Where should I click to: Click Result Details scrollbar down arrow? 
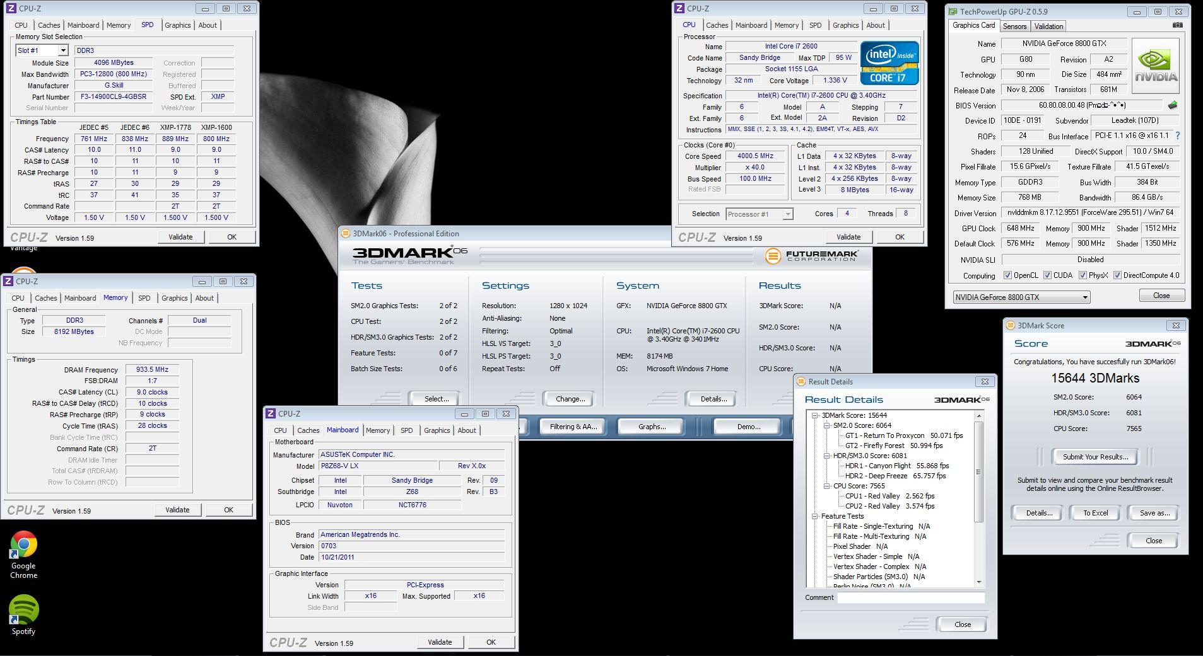pyautogui.click(x=979, y=582)
